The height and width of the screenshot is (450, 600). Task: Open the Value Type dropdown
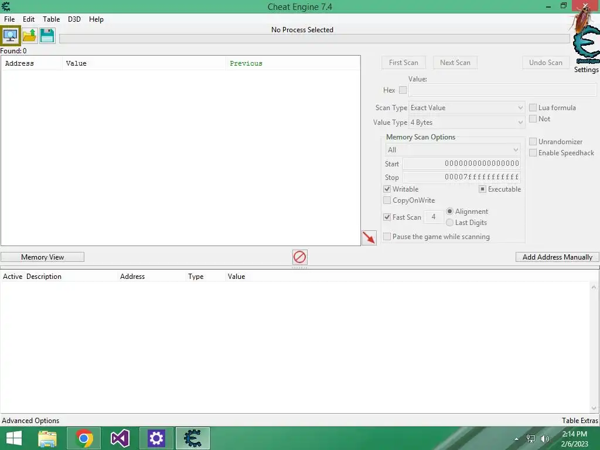[x=466, y=122]
